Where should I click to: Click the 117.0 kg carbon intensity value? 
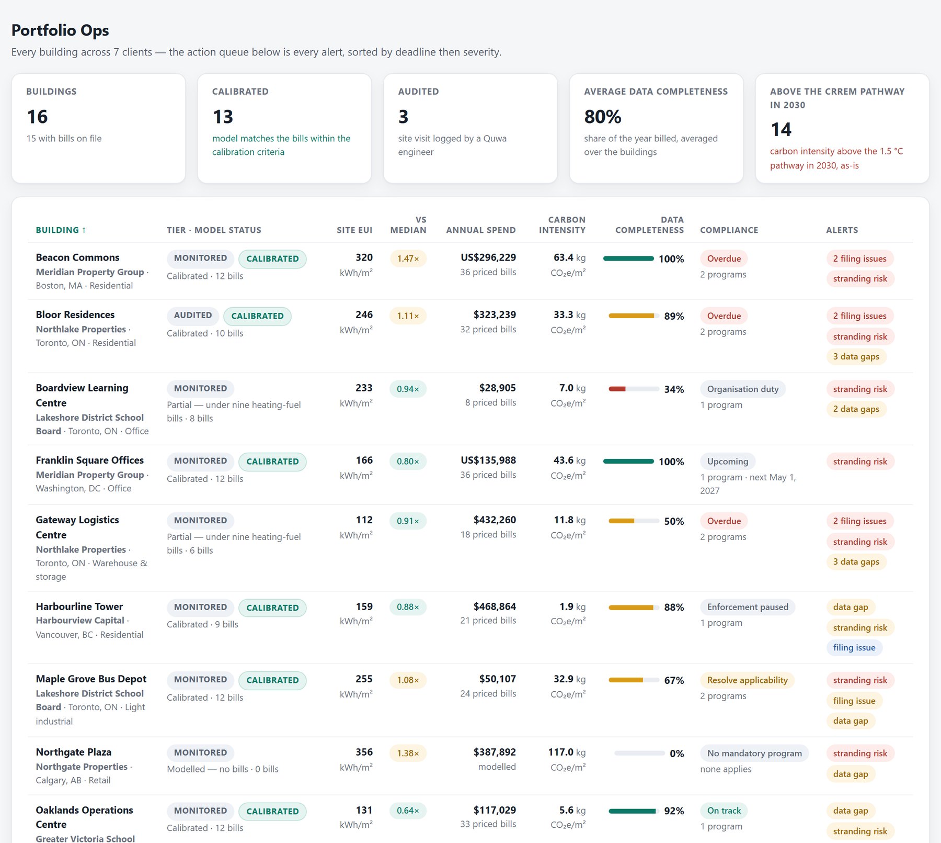567,752
